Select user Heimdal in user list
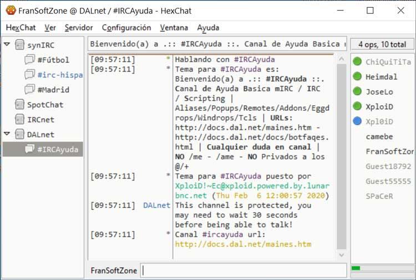The image size is (416, 280). pos(382,77)
